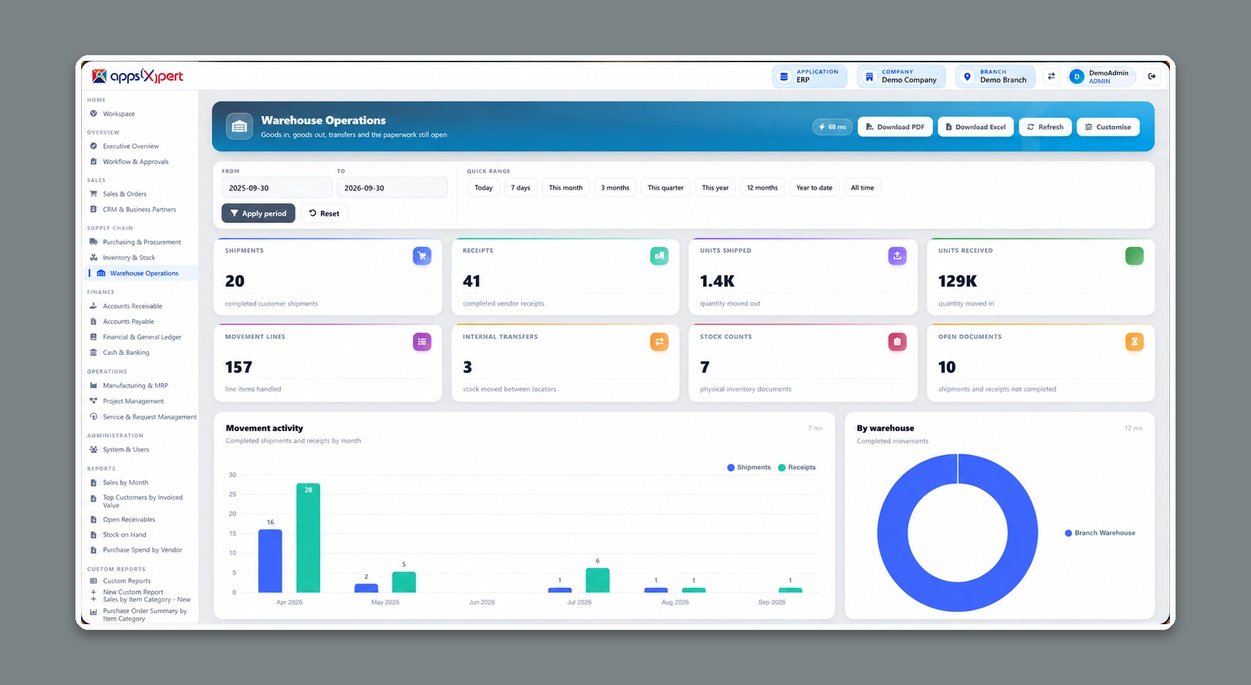Click Apply period
This screenshot has width=1251, height=685.
point(259,214)
